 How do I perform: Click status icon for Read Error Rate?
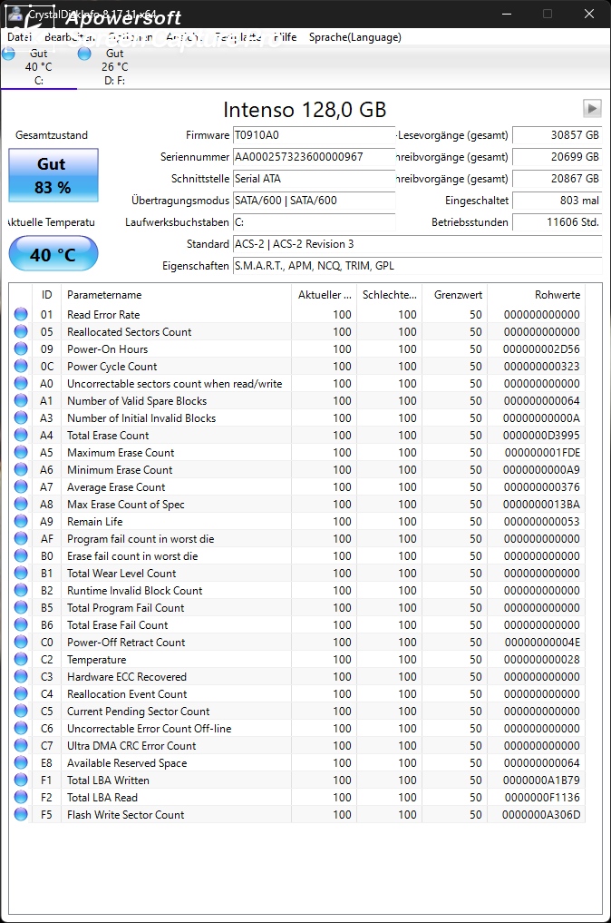(x=21, y=314)
